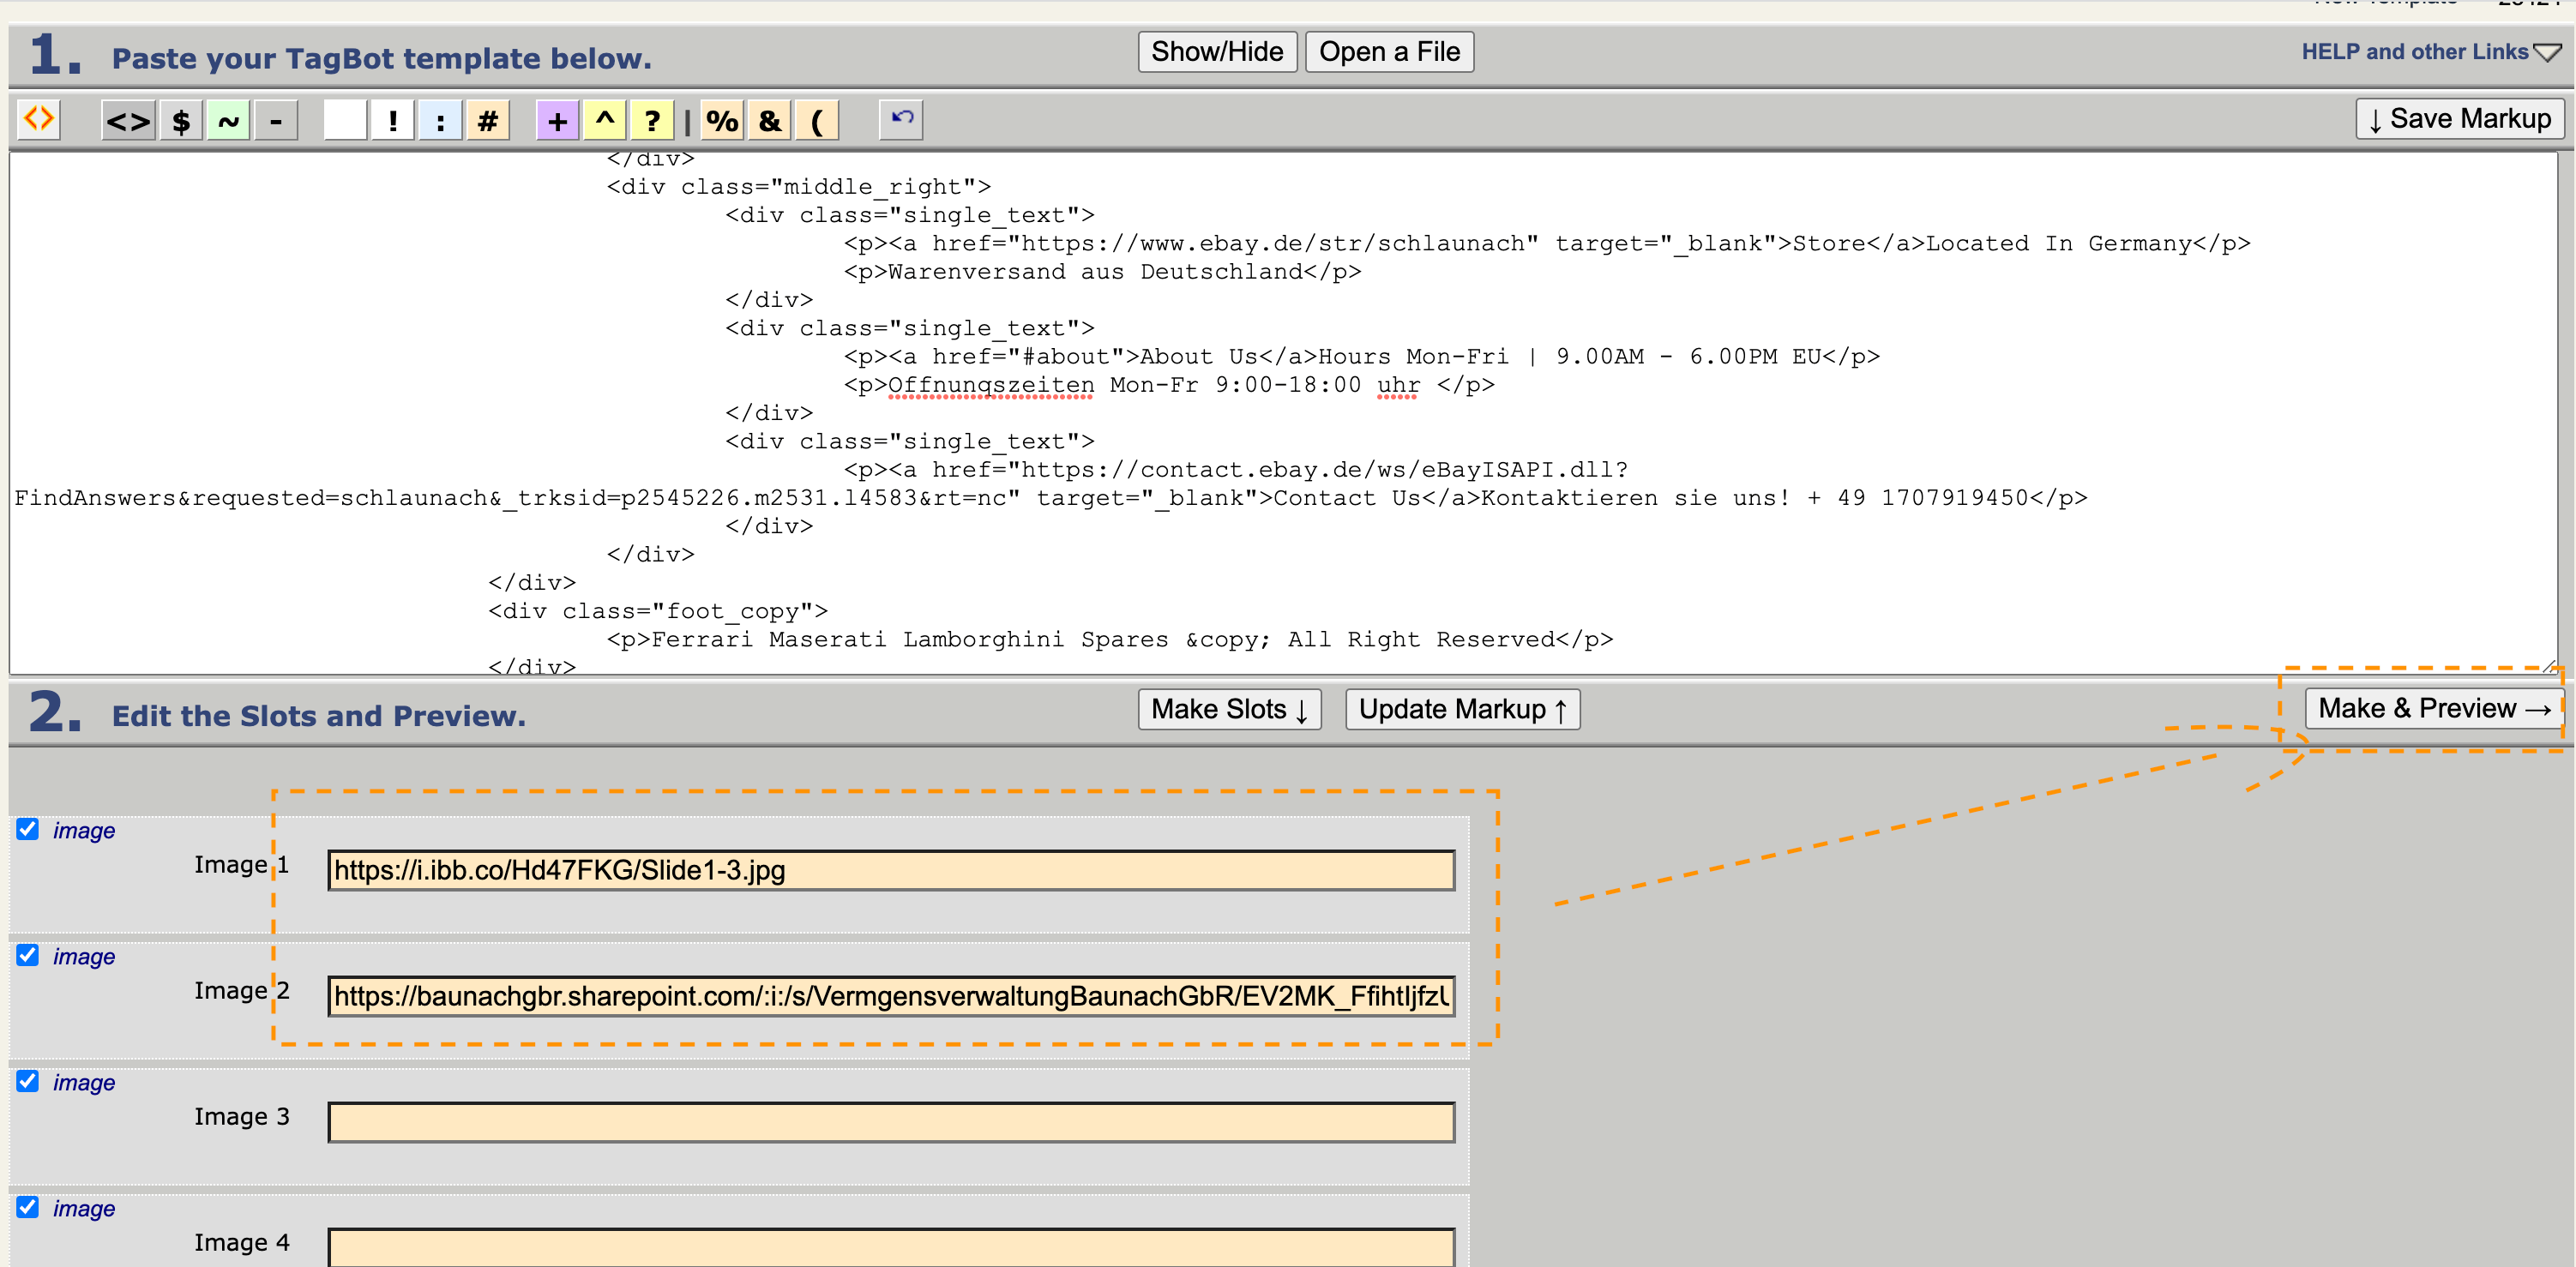This screenshot has height=1267, width=2576.
Task: Uncheck the image checkbox for Image 3
Action: [28, 1081]
